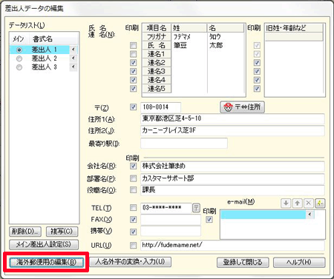This screenshot has width=334, height=279.
Task: Click the 〒⇔住所 conversion button
Action: (x=242, y=107)
